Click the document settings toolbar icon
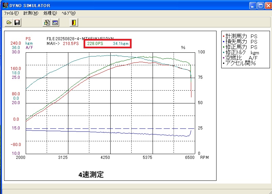The image size is (272, 194). coord(47,23)
